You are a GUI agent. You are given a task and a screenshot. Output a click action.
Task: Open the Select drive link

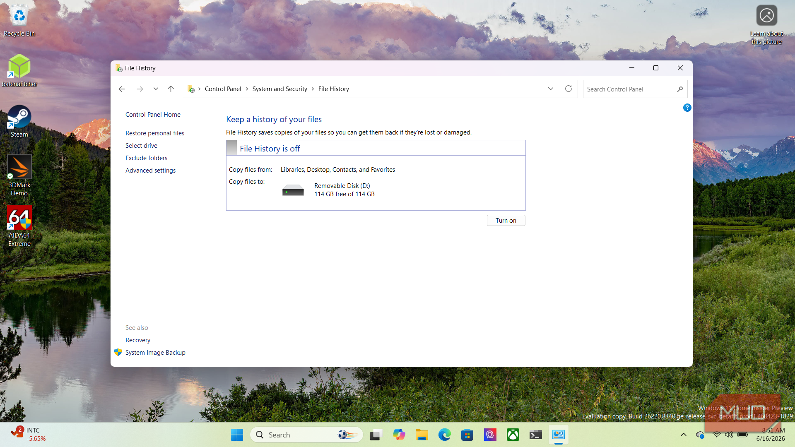tap(141, 146)
